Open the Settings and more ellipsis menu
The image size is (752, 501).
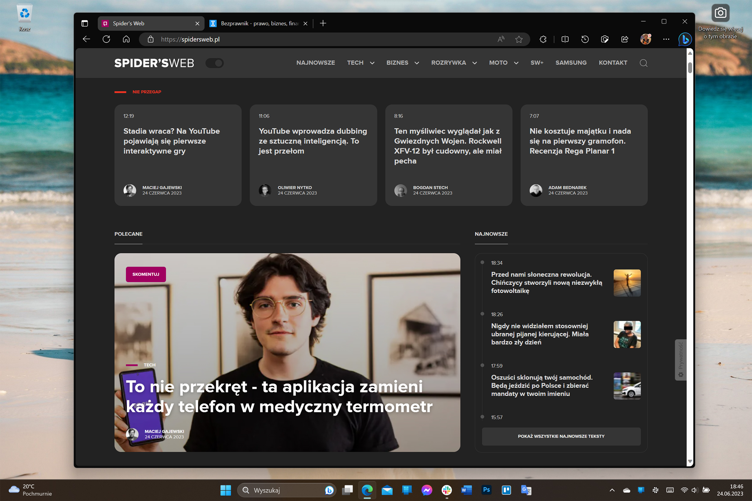666,39
